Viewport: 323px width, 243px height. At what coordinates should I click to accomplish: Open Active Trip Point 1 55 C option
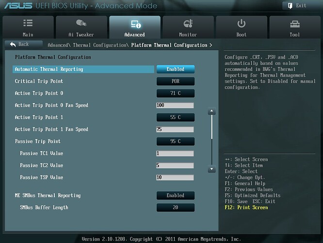[175, 117]
